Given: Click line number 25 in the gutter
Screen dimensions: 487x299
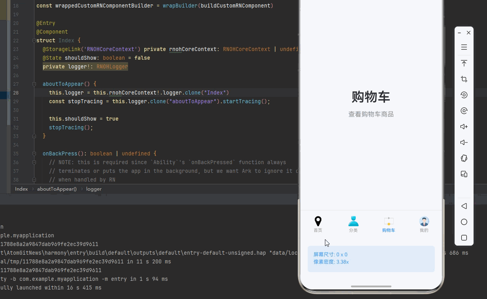Looking at the screenshot, I should (16, 66).
